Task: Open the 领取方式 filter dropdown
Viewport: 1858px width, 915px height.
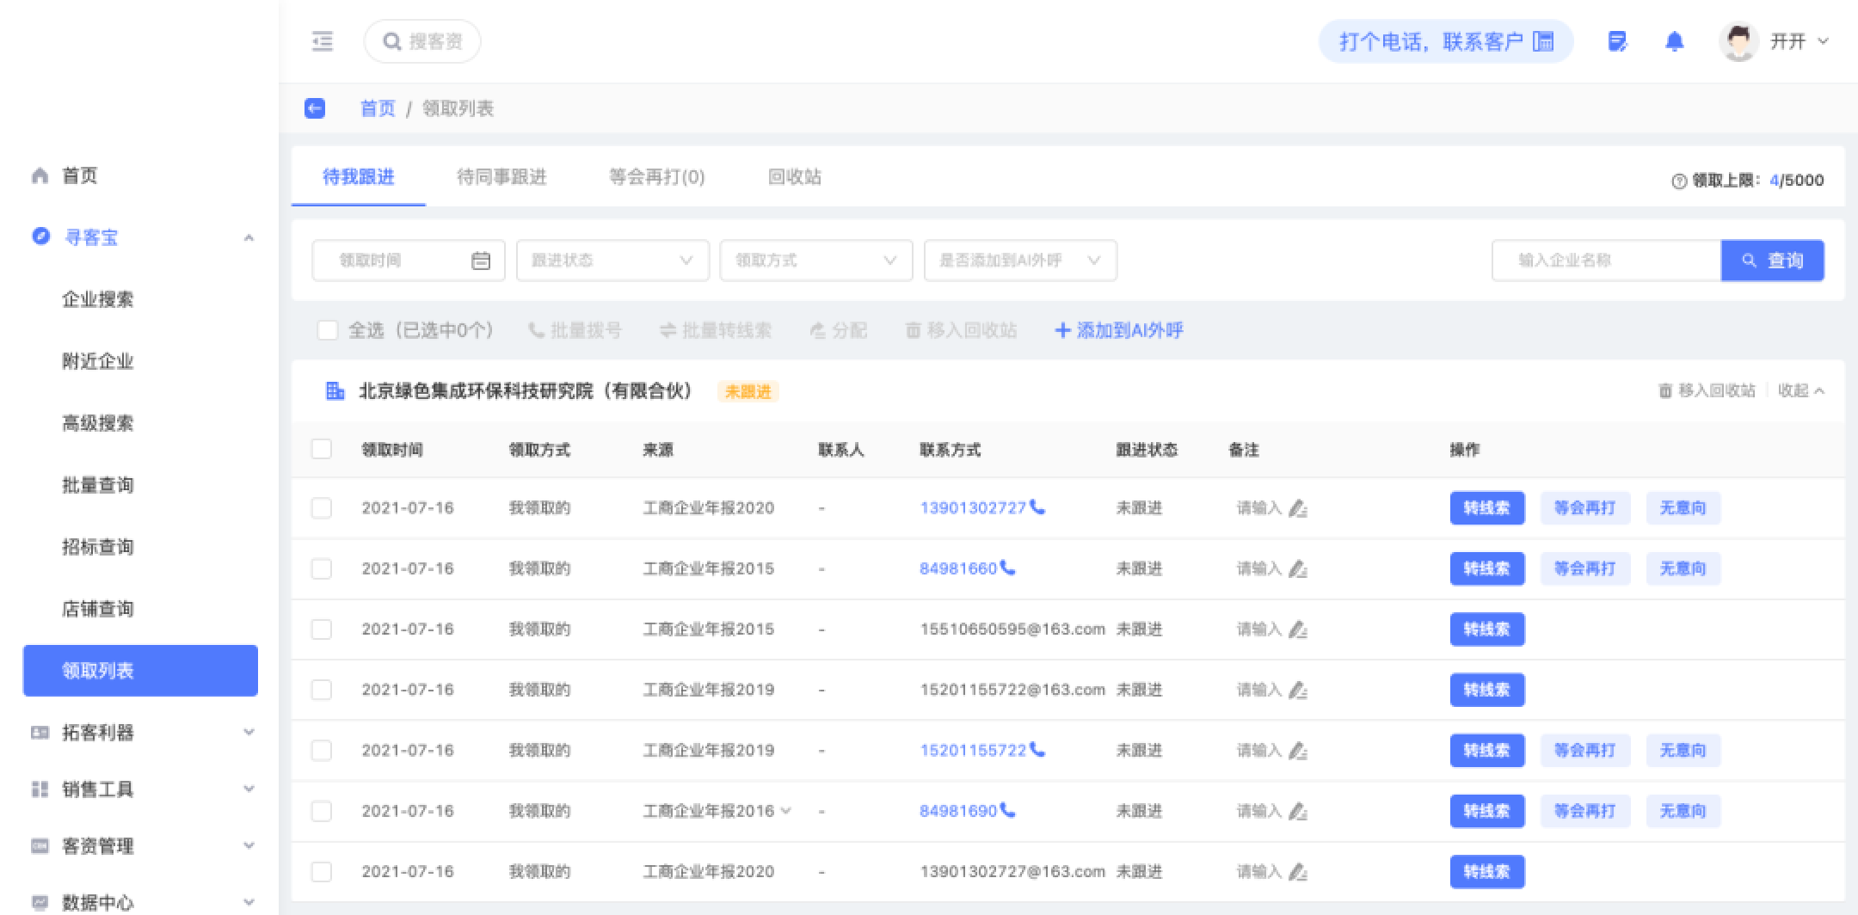Action: (816, 261)
